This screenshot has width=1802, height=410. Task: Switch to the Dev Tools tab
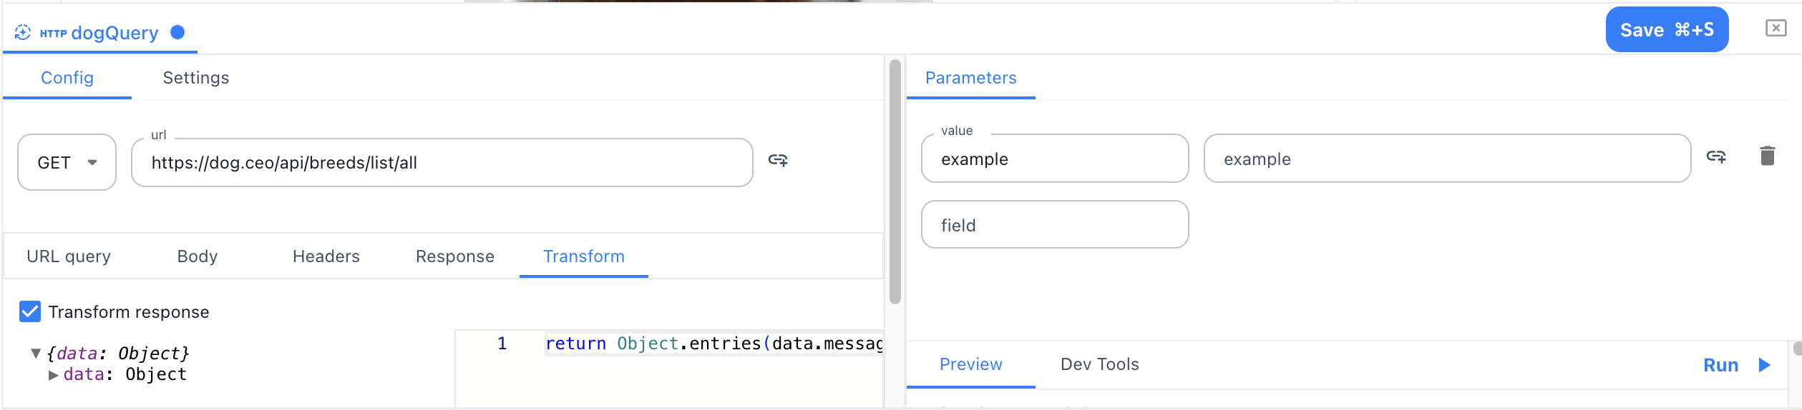(x=1099, y=364)
